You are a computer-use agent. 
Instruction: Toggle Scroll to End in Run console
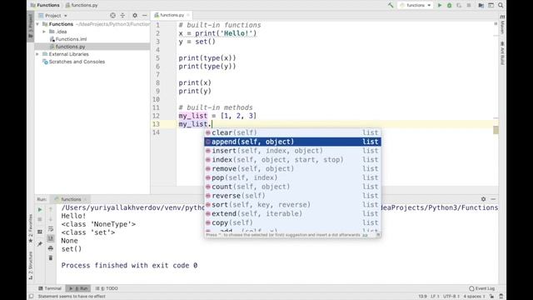coord(51,238)
